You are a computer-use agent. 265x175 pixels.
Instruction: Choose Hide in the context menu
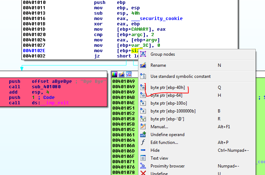155,150
